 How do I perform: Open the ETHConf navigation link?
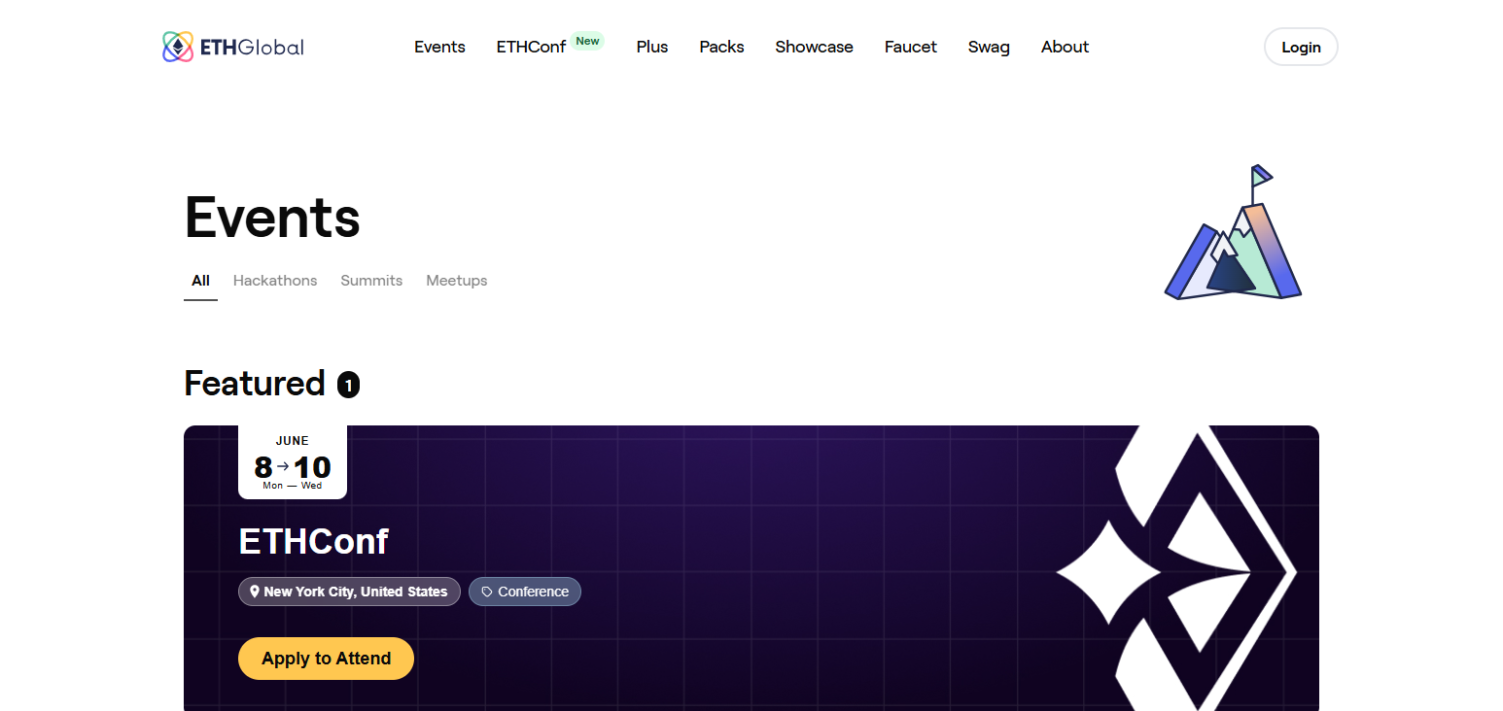pos(531,47)
